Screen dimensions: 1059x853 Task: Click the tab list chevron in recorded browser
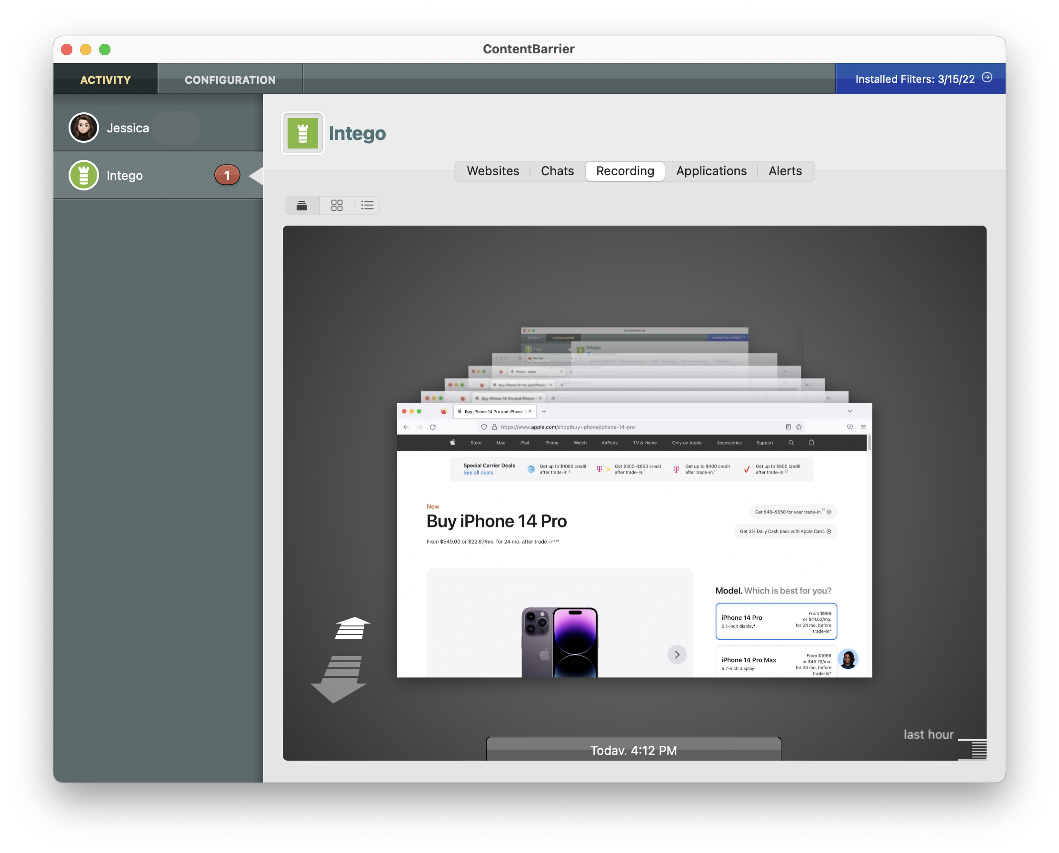pyautogui.click(x=850, y=411)
